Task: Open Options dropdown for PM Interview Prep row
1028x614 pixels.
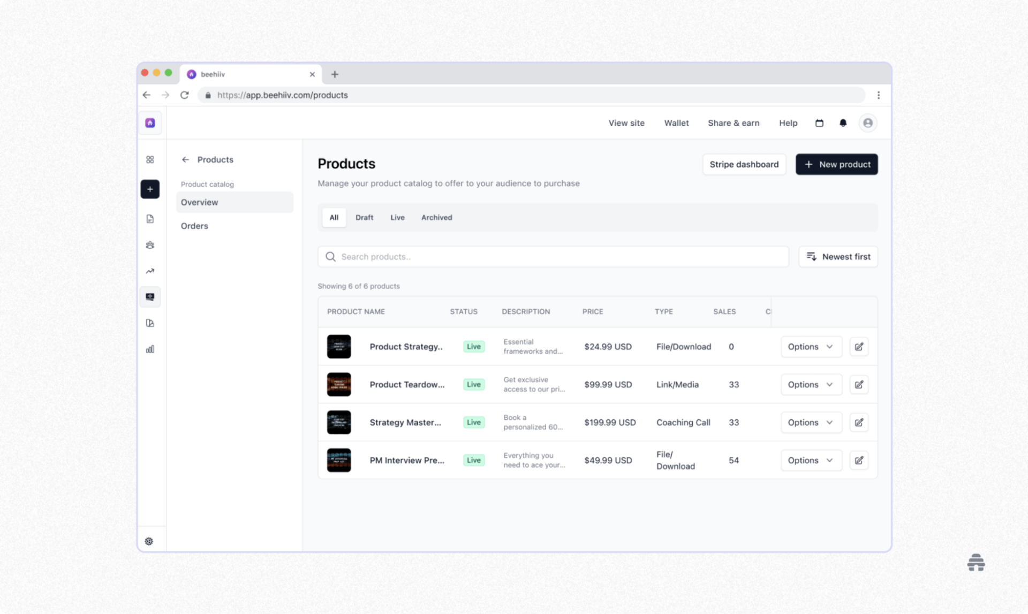Action: pos(811,461)
